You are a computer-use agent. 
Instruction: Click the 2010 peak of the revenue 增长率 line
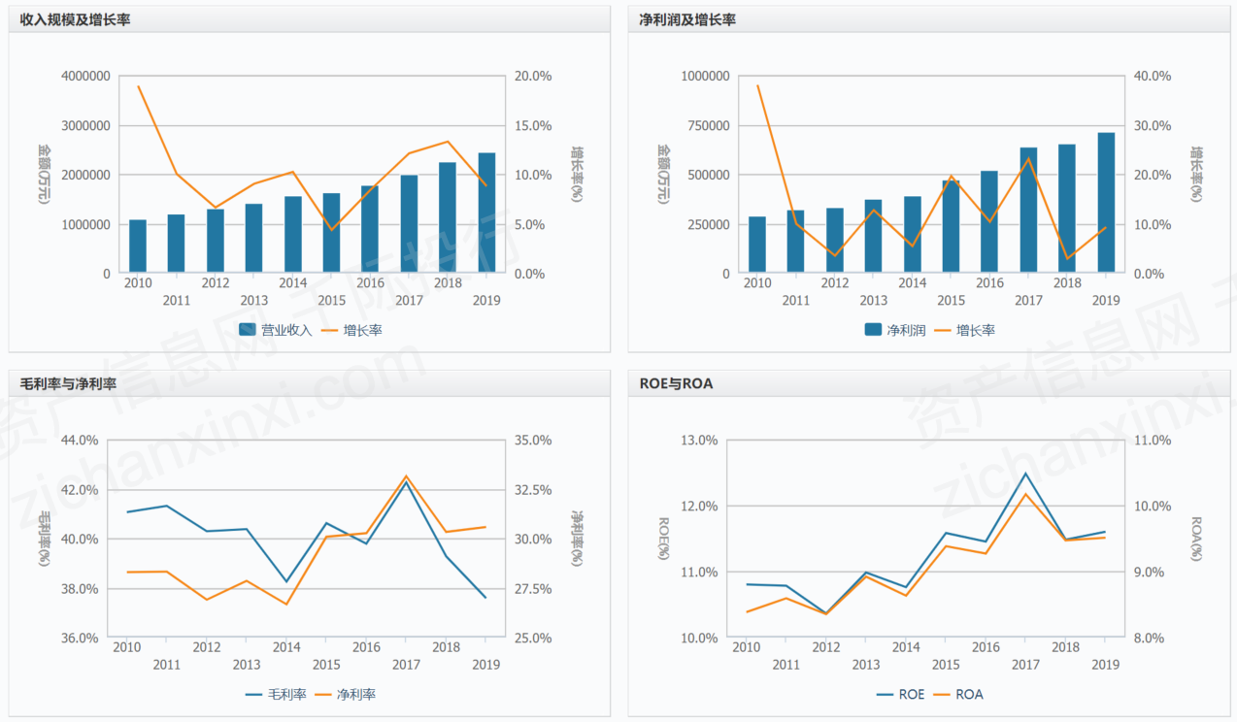click(x=138, y=86)
